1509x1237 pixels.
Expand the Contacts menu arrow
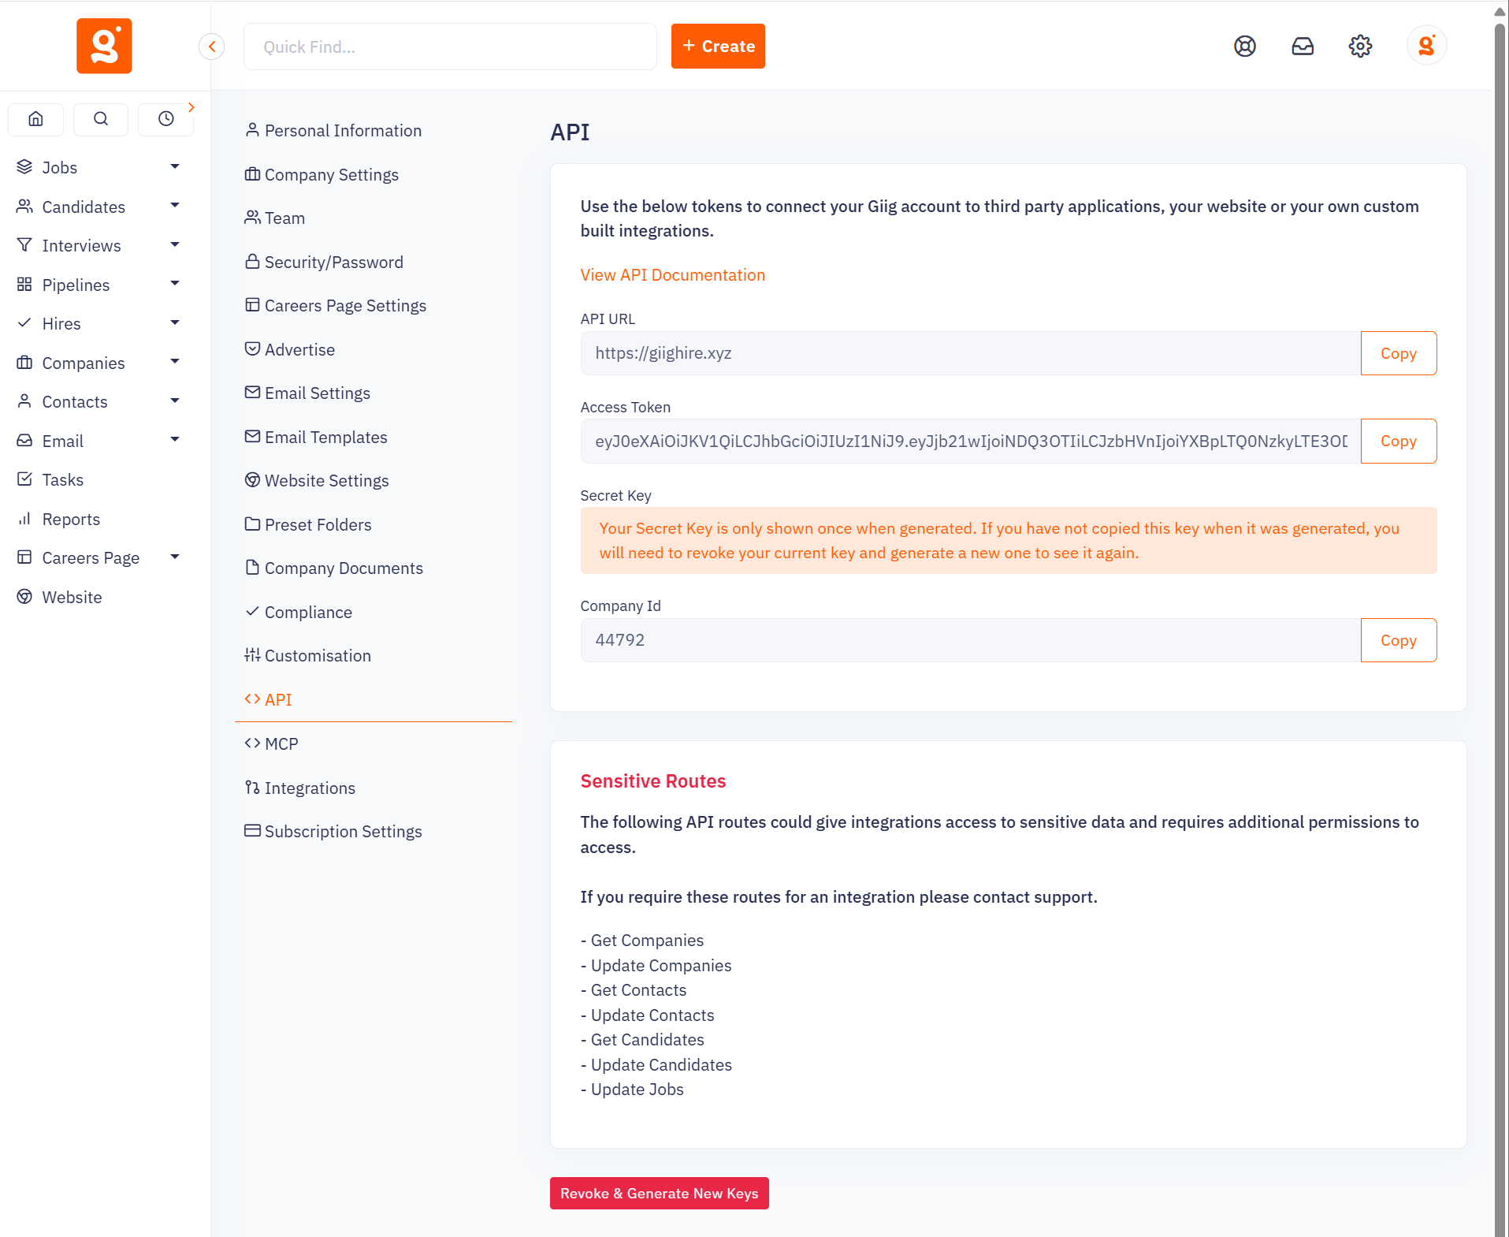coord(175,401)
